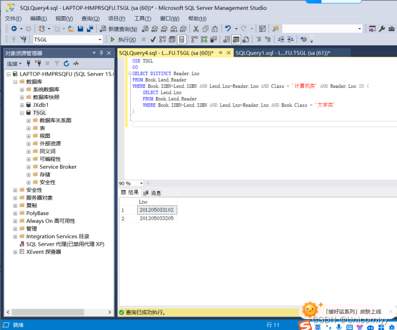
Task: Open the 文件(F) menu
Action: [13, 18]
